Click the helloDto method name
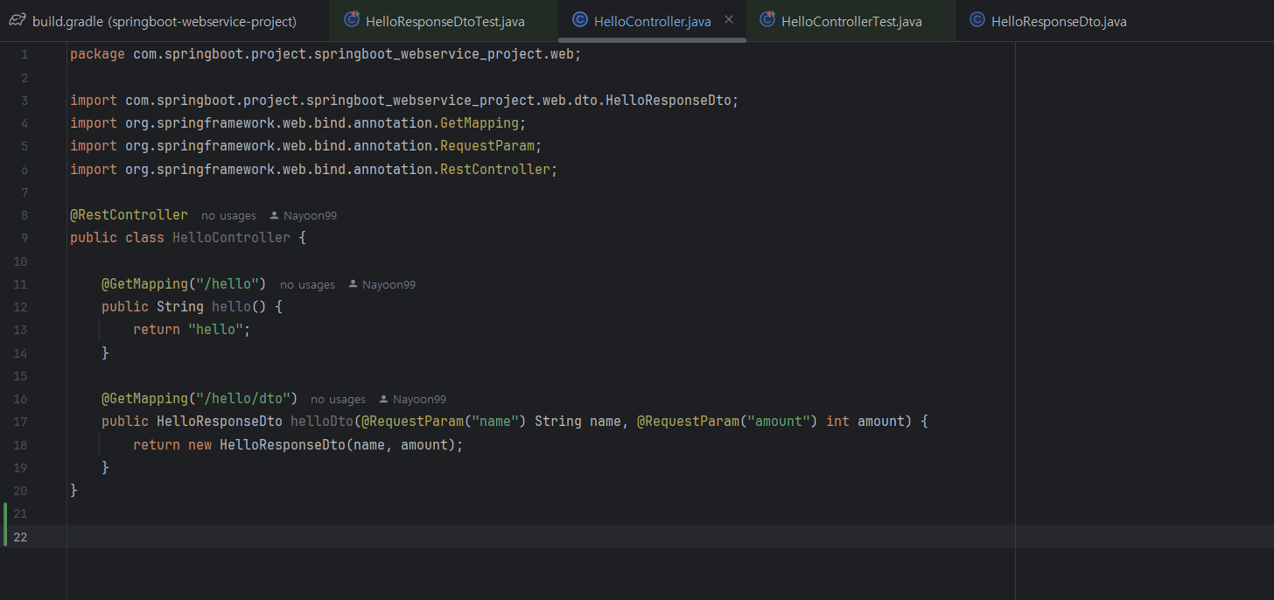1274x600 pixels. pos(321,422)
